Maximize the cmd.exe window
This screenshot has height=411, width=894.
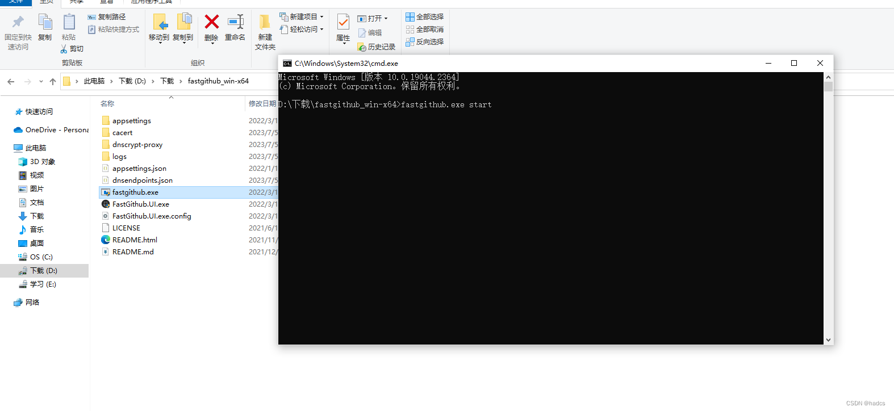coord(794,63)
